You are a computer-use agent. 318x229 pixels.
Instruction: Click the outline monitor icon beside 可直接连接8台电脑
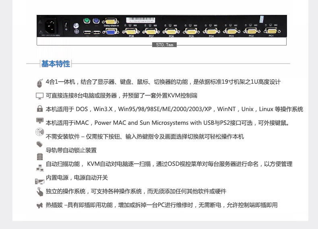click(39, 96)
